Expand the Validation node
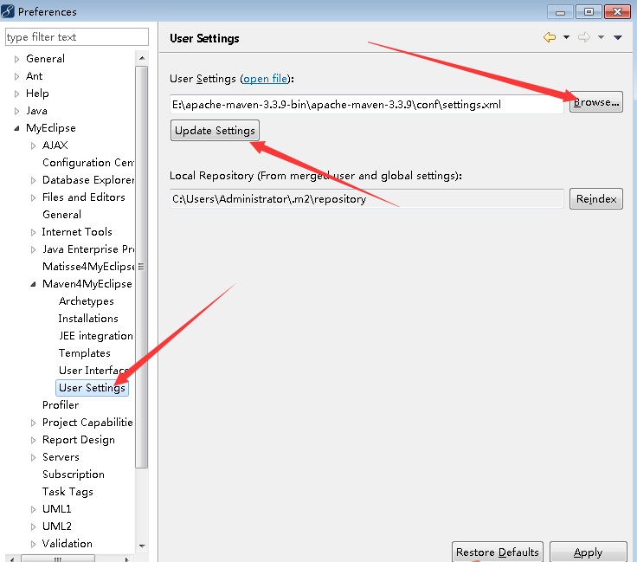Image resolution: width=637 pixels, height=562 pixels. tap(33, 544)
